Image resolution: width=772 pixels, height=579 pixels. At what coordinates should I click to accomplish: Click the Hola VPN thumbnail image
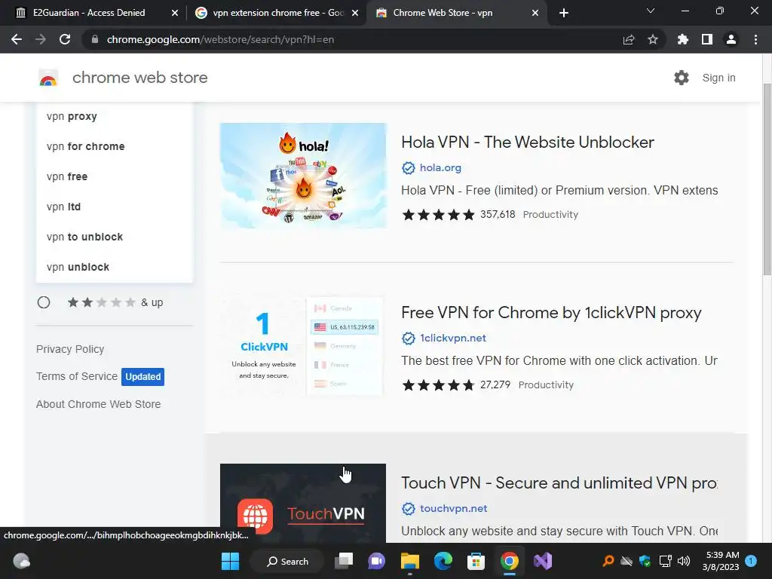tap(303, 176)
